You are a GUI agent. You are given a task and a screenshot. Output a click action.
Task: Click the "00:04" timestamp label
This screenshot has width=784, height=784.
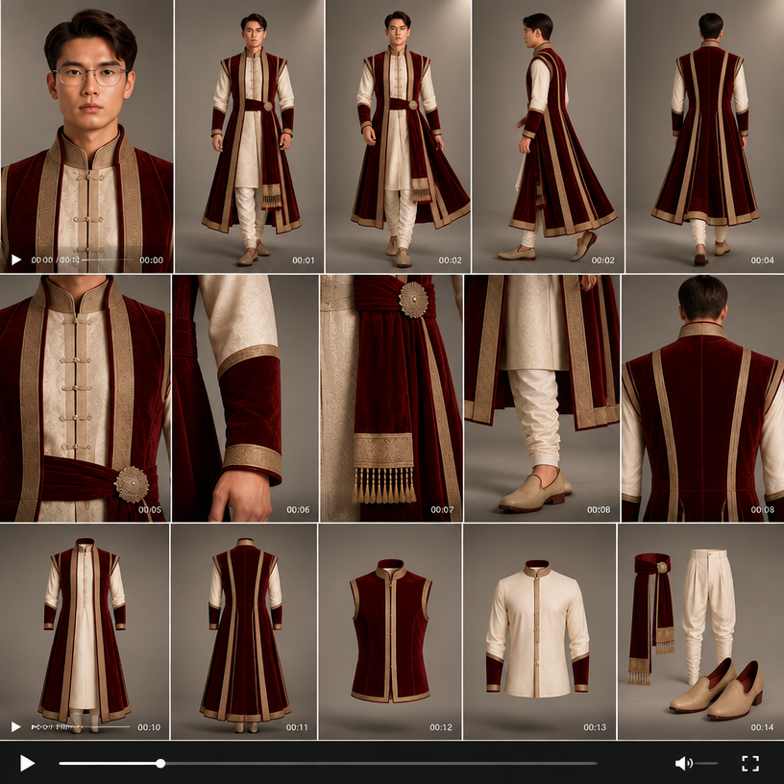pos(762,260)
